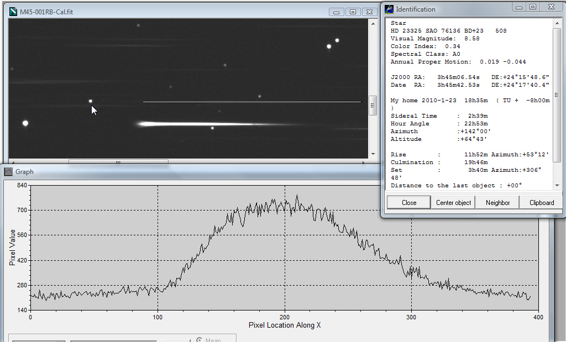
Task: Close the M45-001RB-Cal.fit image window
Action: [x=370, y=12]
